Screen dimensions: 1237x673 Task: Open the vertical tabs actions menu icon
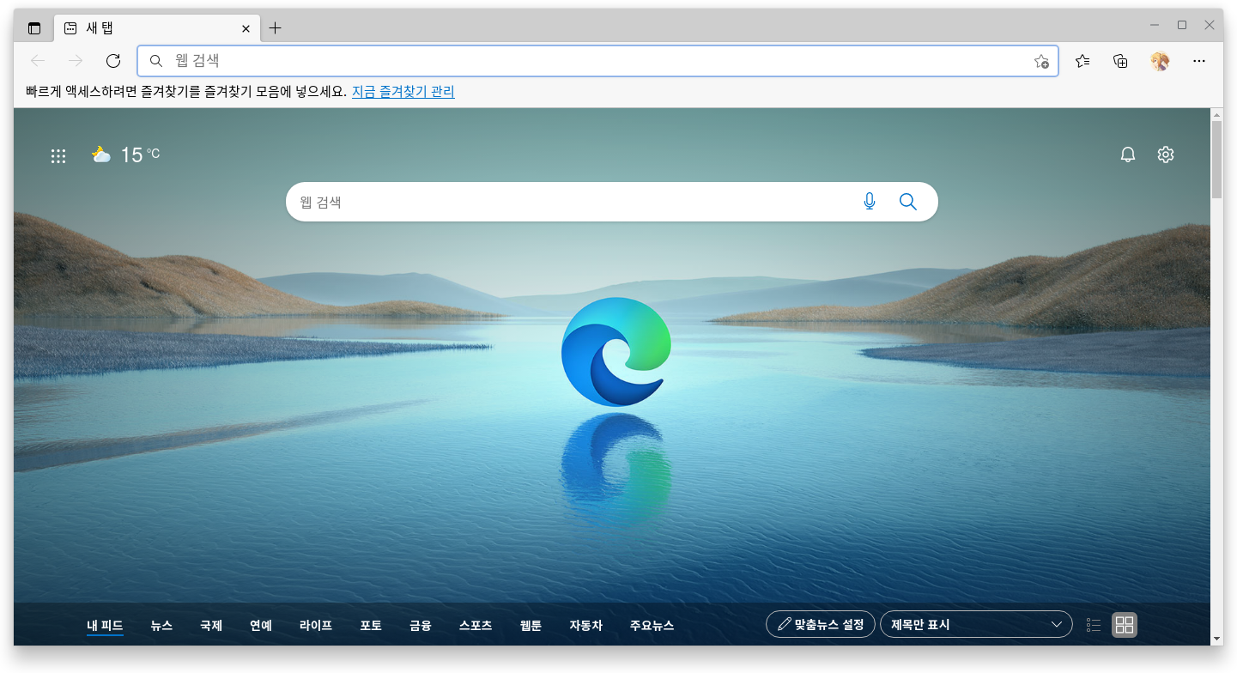[34, 28]
